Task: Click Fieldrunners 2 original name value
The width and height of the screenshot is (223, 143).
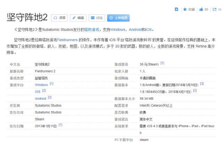Action: point(45,71)
